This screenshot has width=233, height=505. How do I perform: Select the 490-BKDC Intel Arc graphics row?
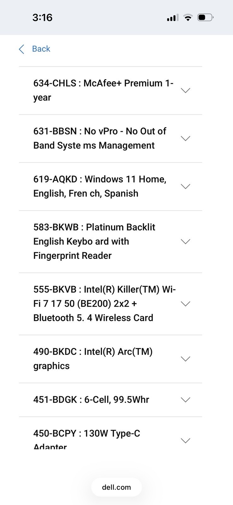point(111,359)
